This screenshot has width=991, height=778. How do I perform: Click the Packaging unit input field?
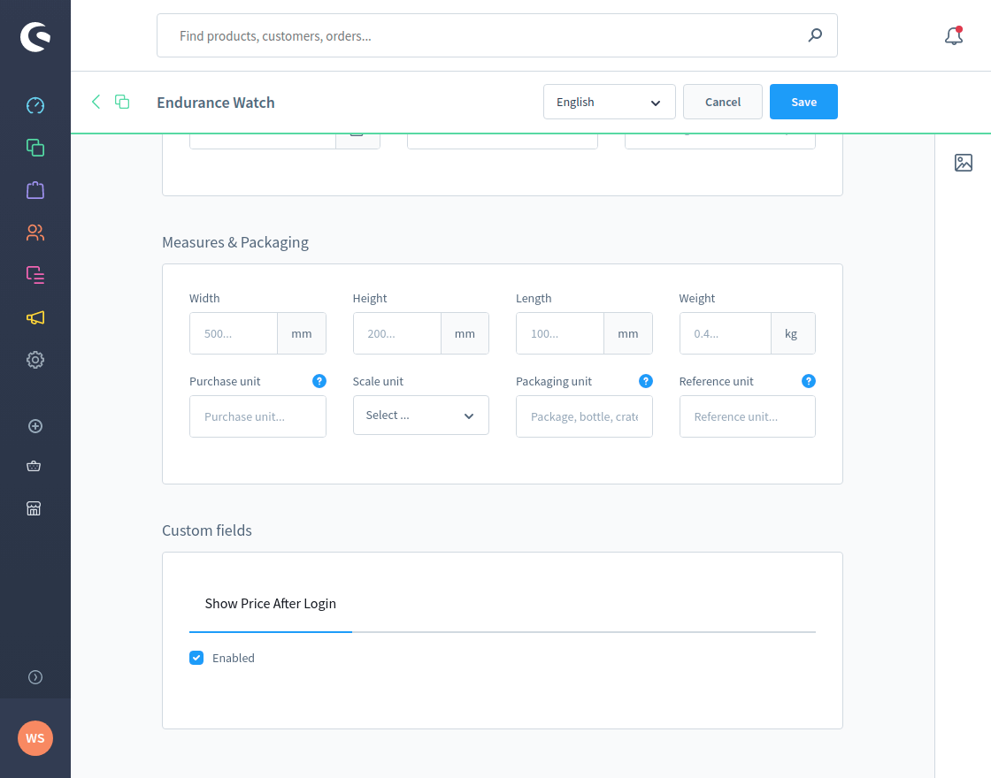(584, 416)
